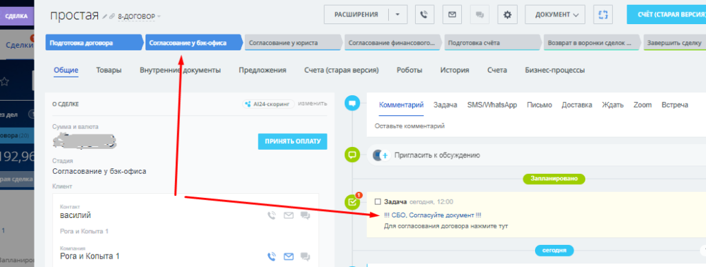Select the Доставка timeline tab
The image size is (706, 267).
click(577, 105)
